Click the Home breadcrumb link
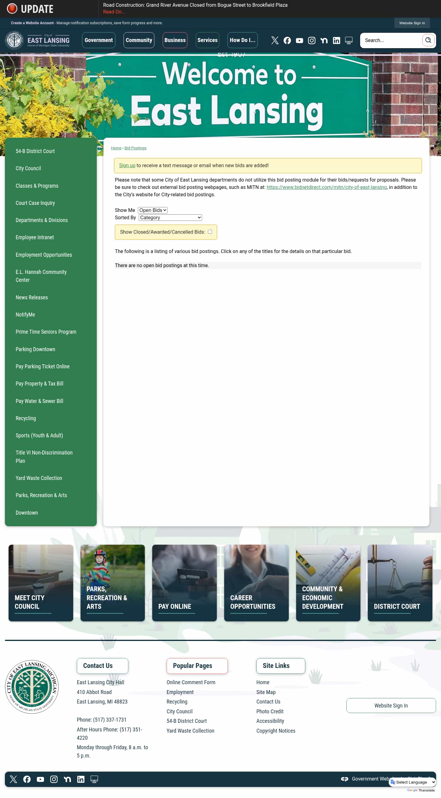The image size is (441, 798). click(116, 148)
